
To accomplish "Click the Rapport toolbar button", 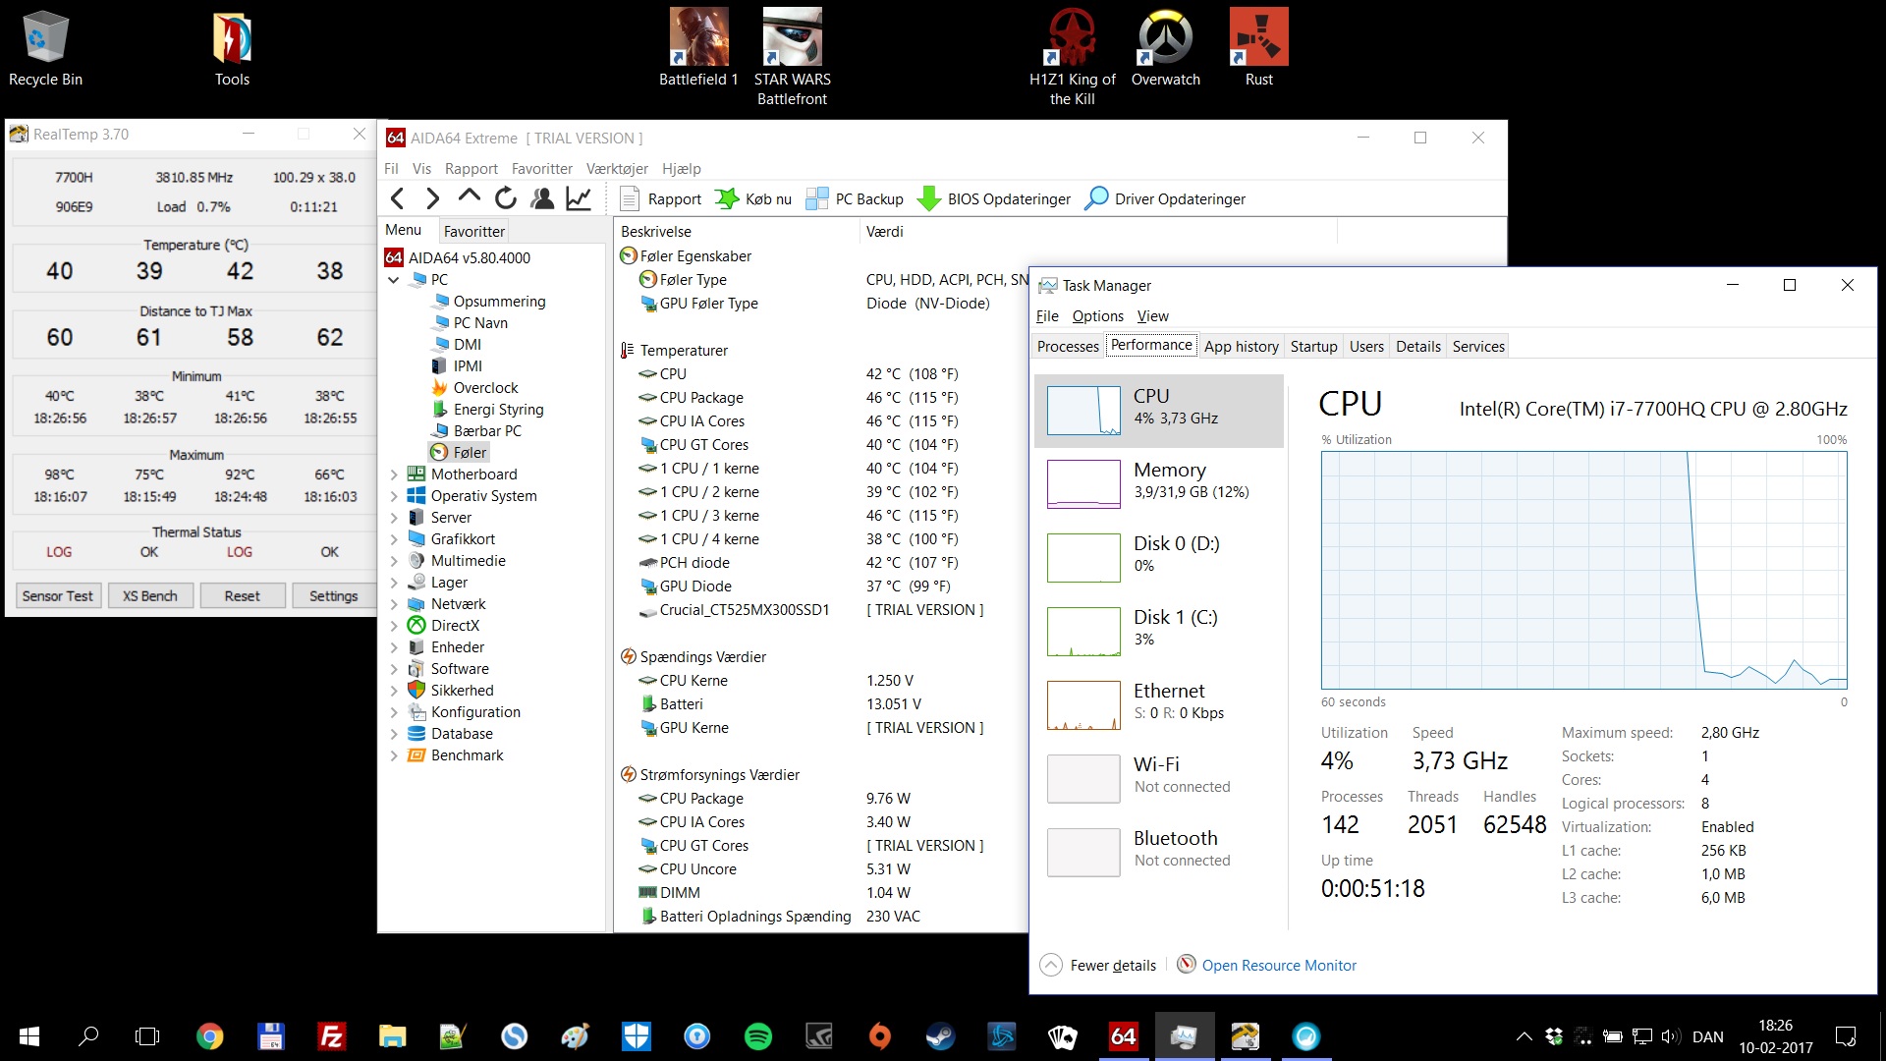I will pyautogui.click(x=660, y=198).
